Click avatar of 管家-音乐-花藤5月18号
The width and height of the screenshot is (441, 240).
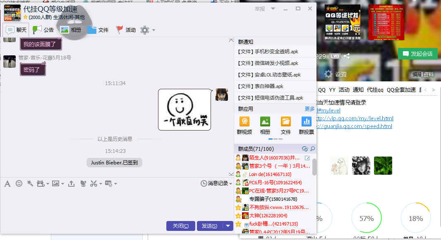coord(9,61)
